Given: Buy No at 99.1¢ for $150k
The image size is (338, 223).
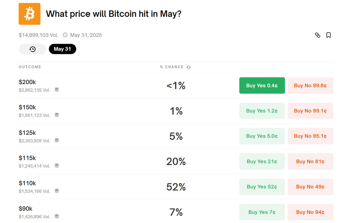Looking at the screenshot, I should [310, 111].
